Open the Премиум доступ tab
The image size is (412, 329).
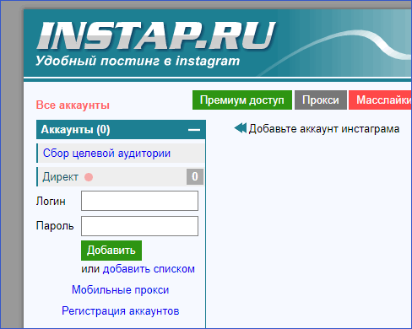(242, 100)
